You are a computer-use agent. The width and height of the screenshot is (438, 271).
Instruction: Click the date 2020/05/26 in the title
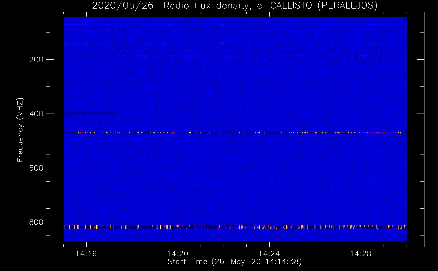[x=123, y=5]
